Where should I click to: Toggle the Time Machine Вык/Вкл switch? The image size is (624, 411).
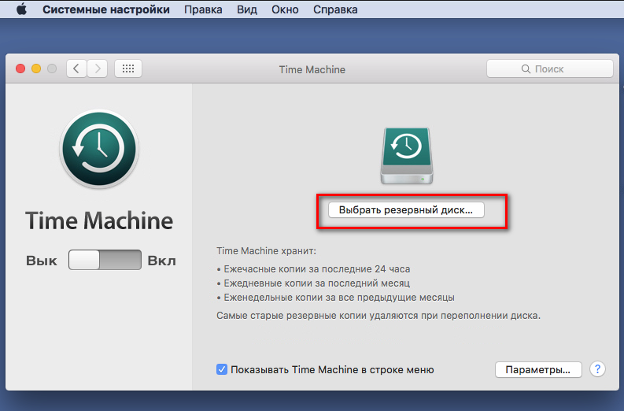105,260
